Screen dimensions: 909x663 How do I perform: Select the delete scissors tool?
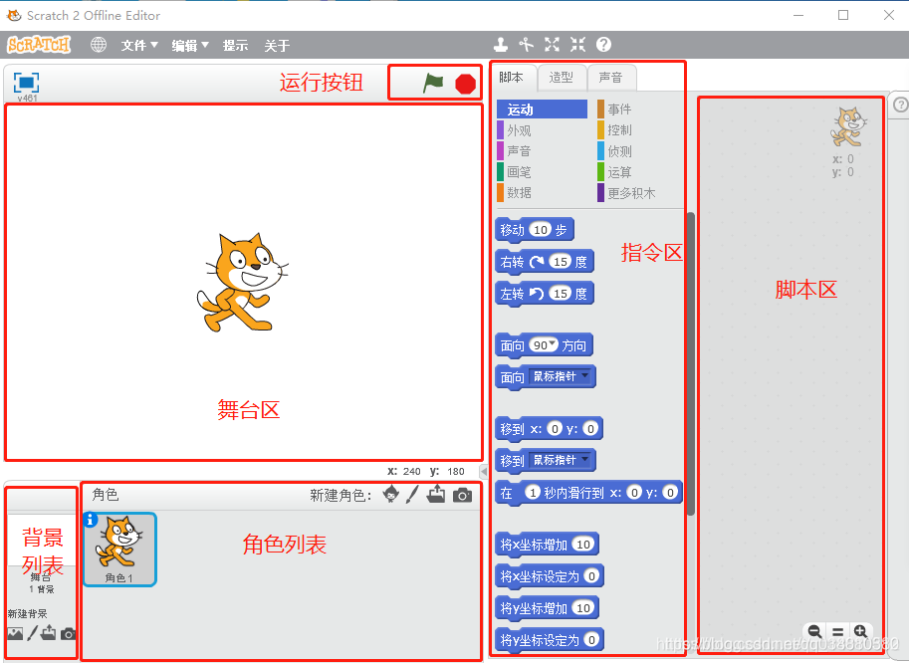526,45
